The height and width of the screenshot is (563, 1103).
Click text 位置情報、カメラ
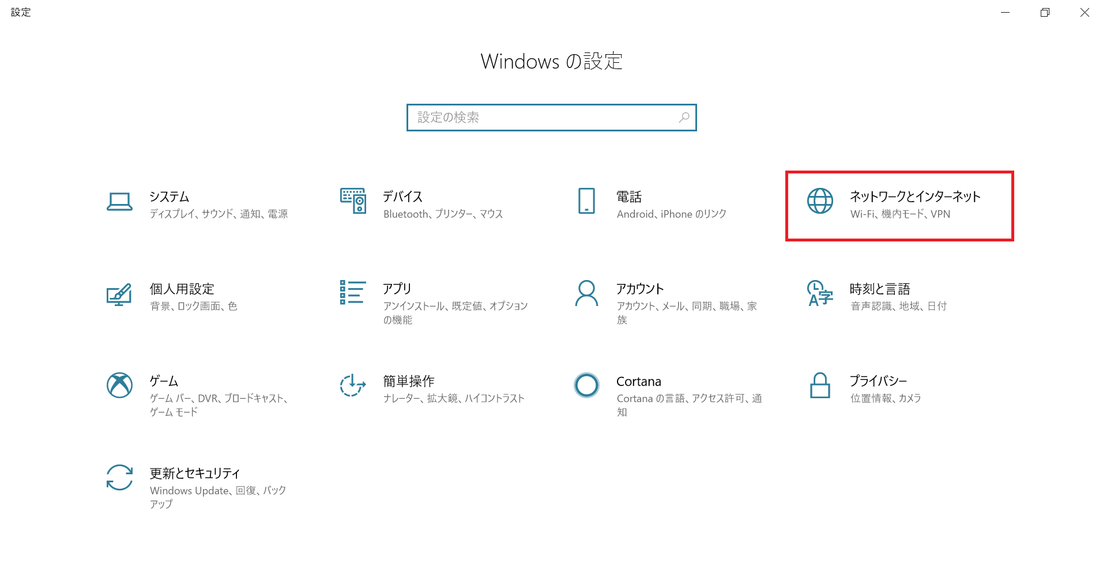(886, 398)
